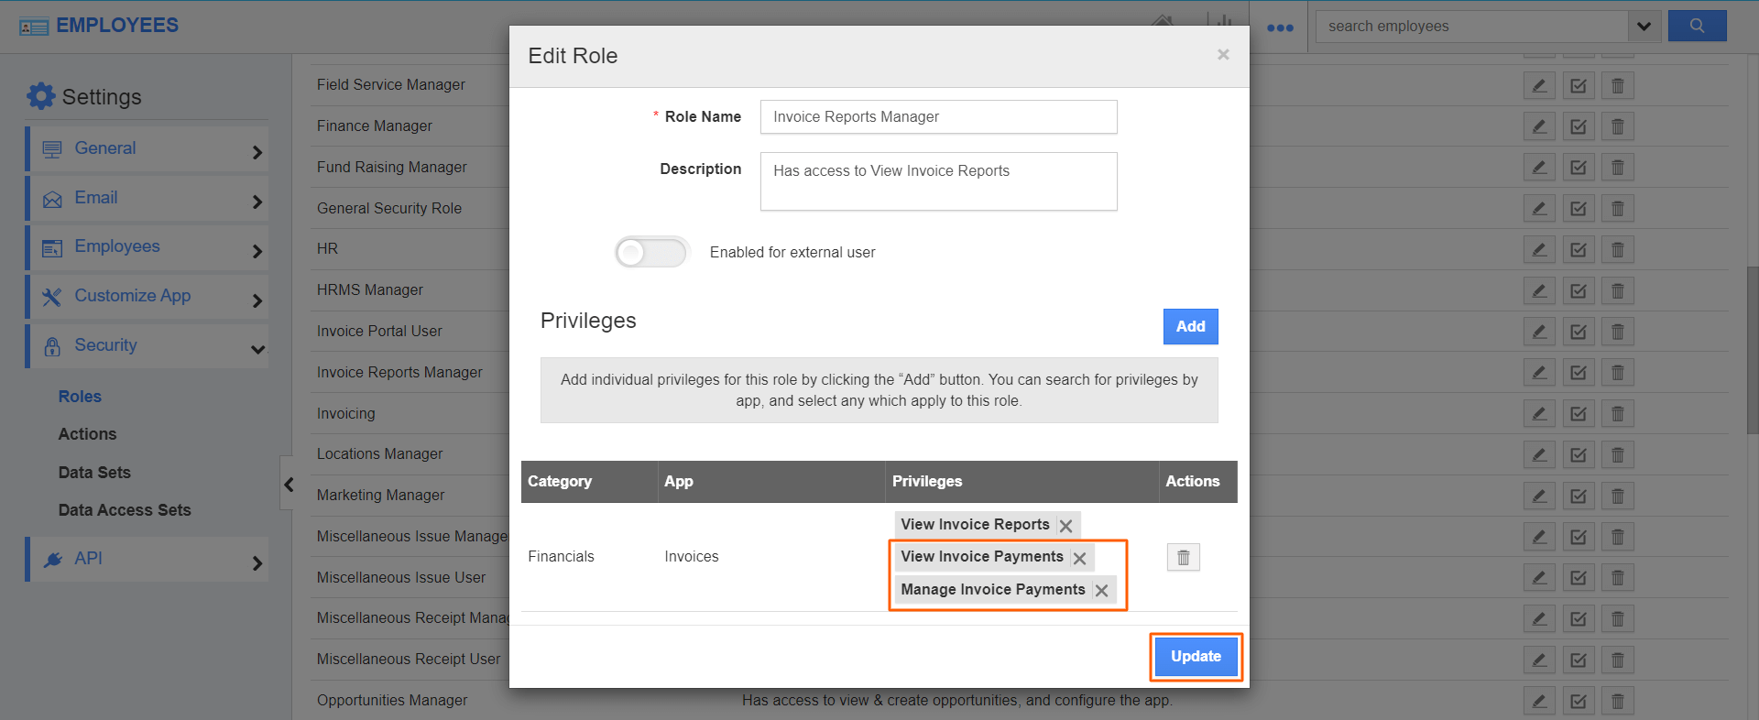Click the Miscellaneous Issue User edit pencil
1759x720 pixels.
point(1539,578)
